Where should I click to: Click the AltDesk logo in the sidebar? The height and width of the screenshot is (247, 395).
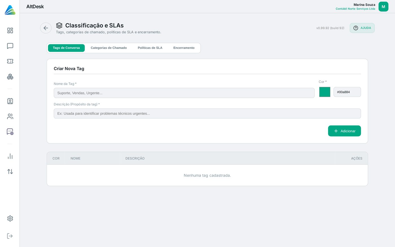10,10
